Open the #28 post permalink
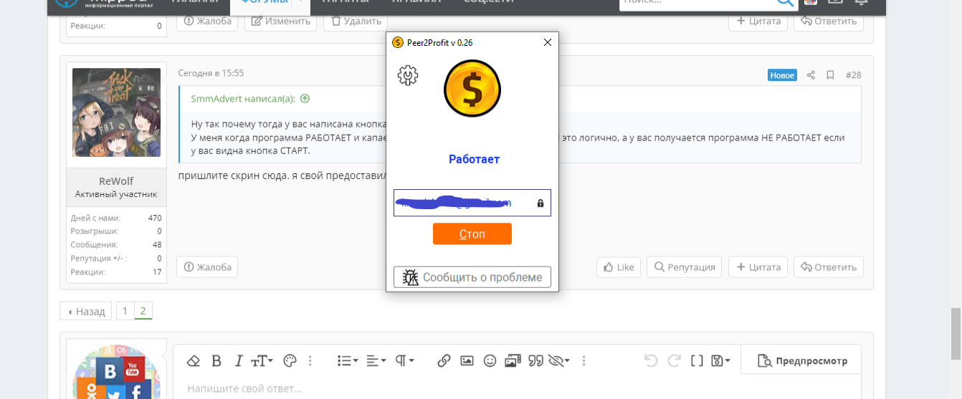 point(853,74)
